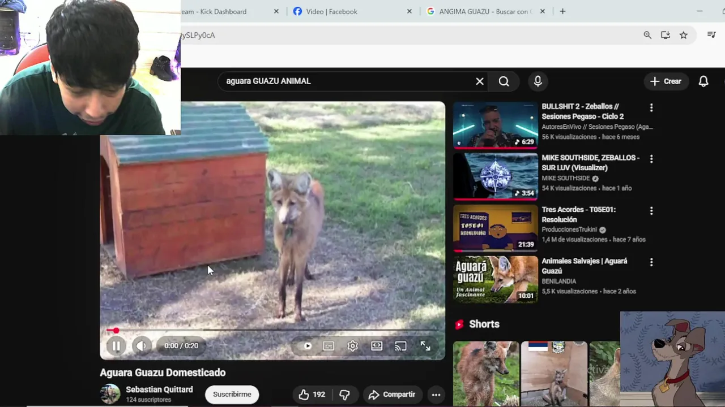
Task: Switch to theater mode view
Action: point(377,346)
